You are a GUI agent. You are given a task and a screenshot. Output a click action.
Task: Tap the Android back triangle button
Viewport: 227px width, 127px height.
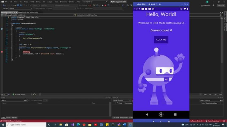click(147, 115)
